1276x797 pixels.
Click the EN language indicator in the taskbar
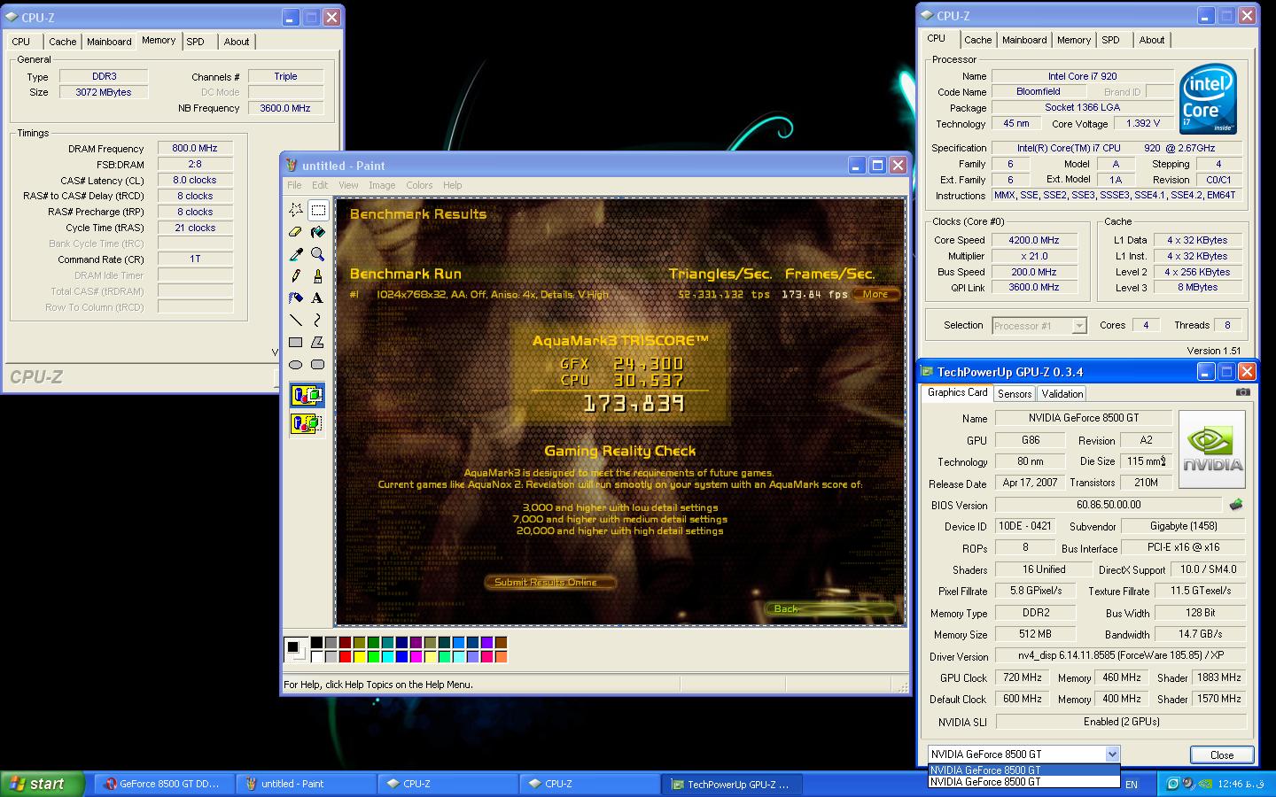point(1132,784)
